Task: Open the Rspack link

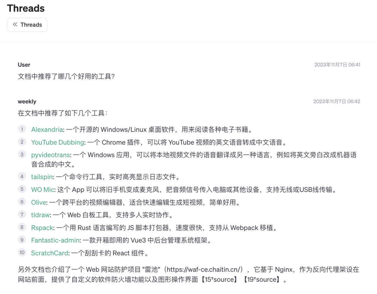Action: click(x=42, y=228)
